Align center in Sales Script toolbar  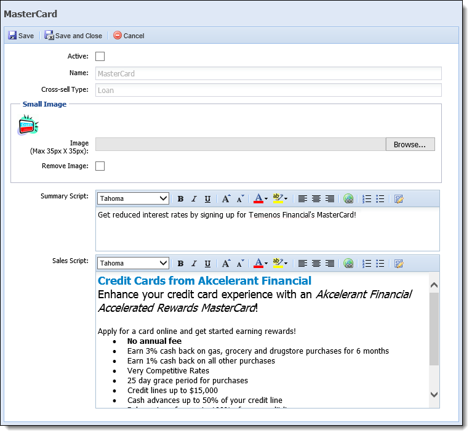[316, 264]
